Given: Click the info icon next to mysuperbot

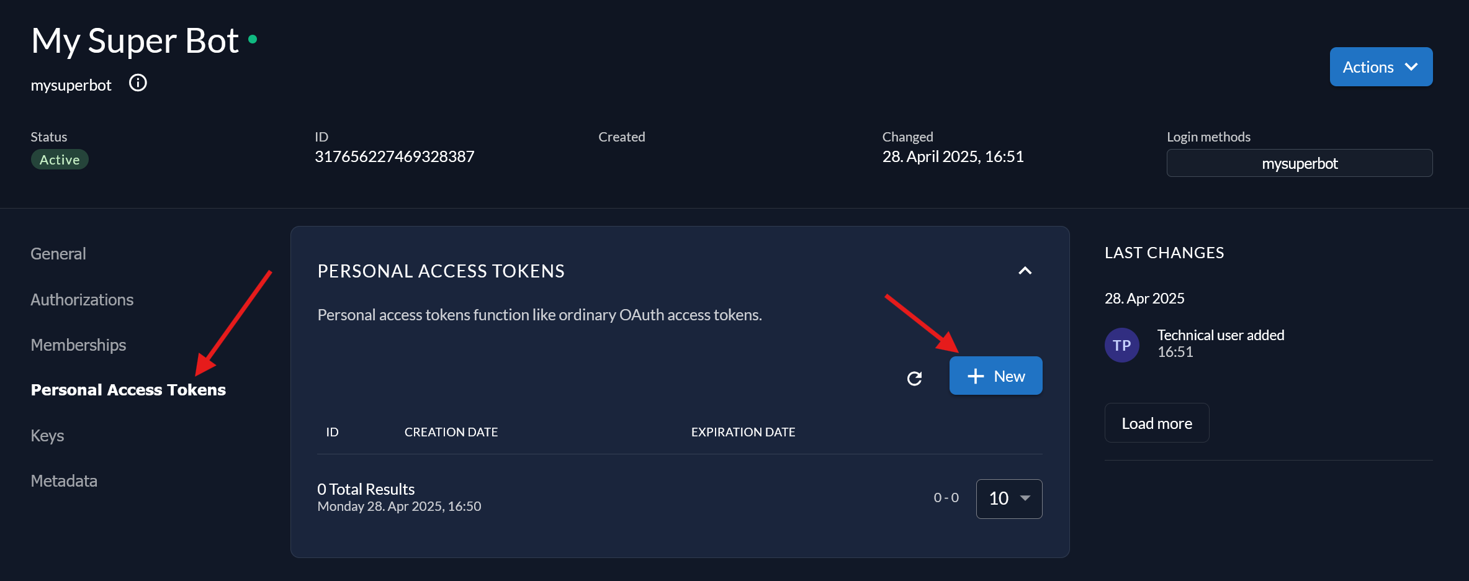Looking at the screenshot, I should pos(138,82).
